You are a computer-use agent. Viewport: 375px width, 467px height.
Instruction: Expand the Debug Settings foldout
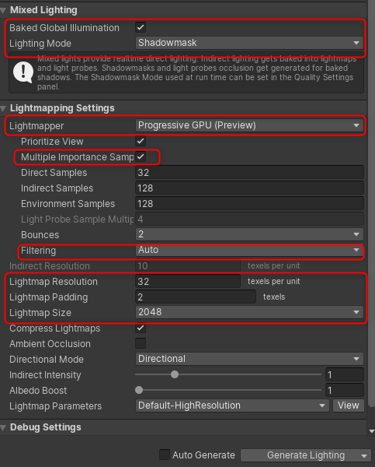3,427
